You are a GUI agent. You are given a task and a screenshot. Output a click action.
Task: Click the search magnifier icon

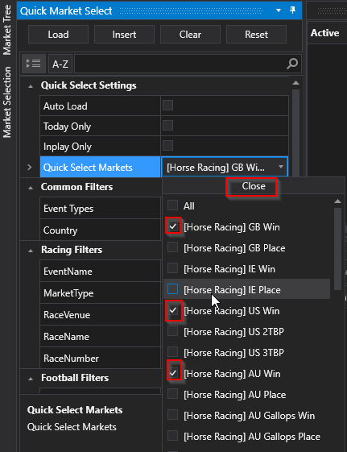(x=292, y=64)
